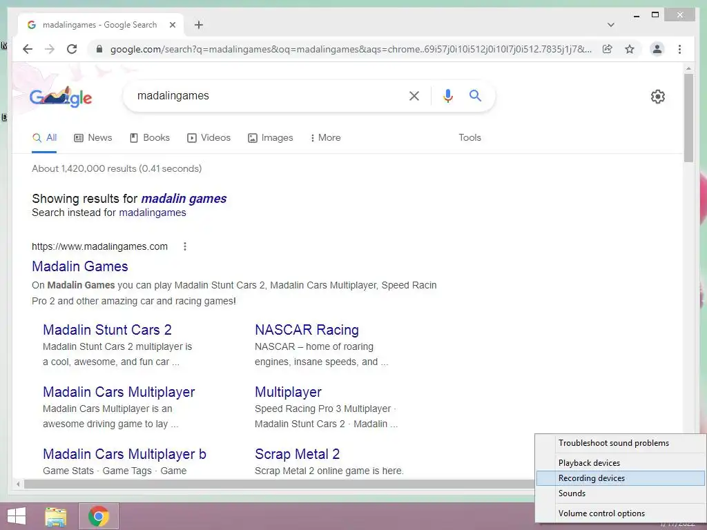Open the Multiplayer sitelink
Screen dimensions: 707x530
(288, 392)
